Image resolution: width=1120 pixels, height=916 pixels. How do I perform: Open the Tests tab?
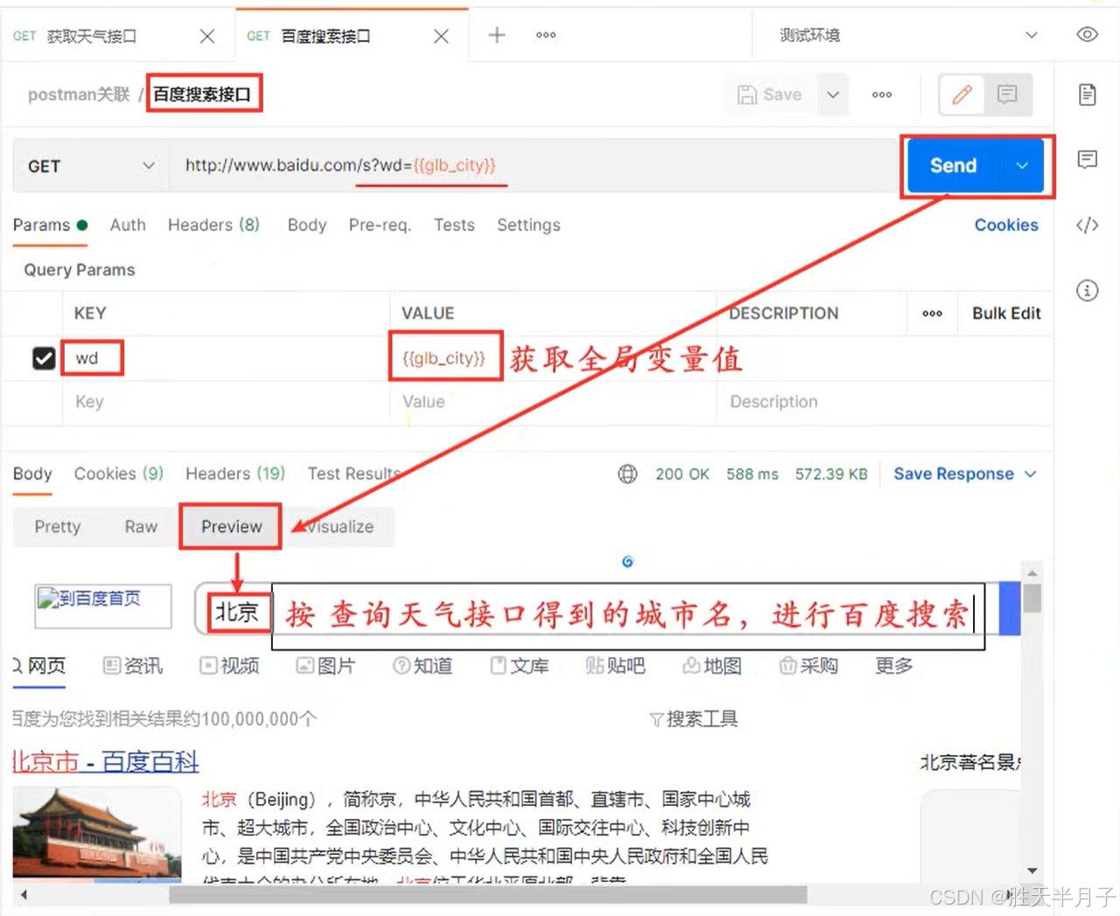click(454, 225)
